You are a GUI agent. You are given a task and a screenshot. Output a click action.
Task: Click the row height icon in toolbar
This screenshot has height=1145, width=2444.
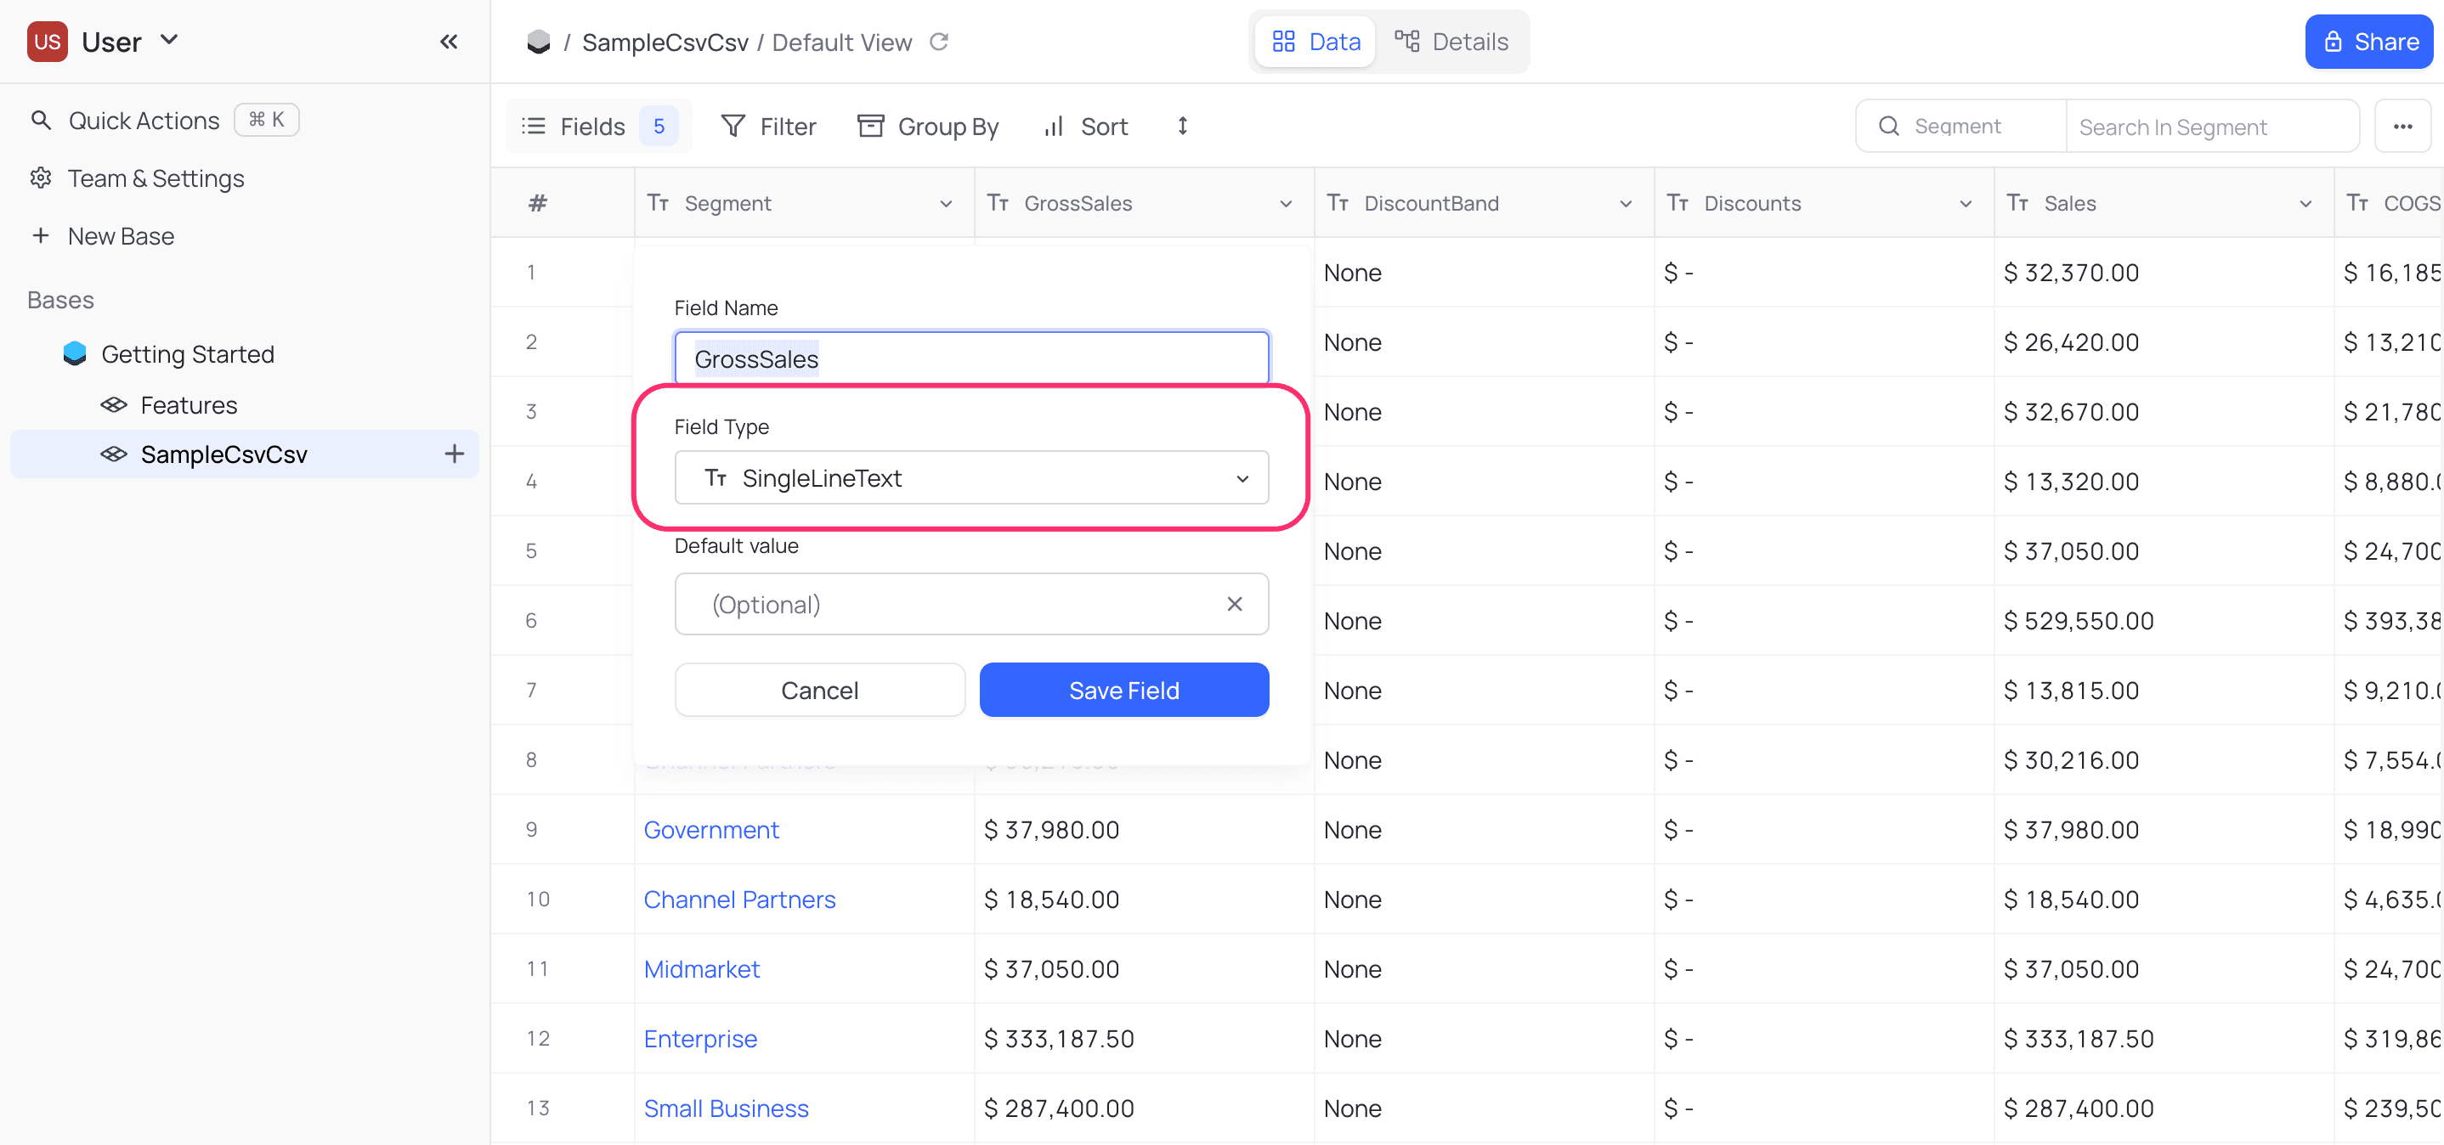tap(1182, 127)
